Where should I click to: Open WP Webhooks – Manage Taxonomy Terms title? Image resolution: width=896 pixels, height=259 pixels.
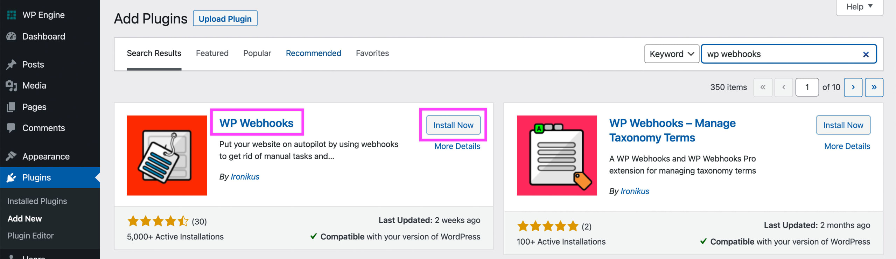point(672,130)
